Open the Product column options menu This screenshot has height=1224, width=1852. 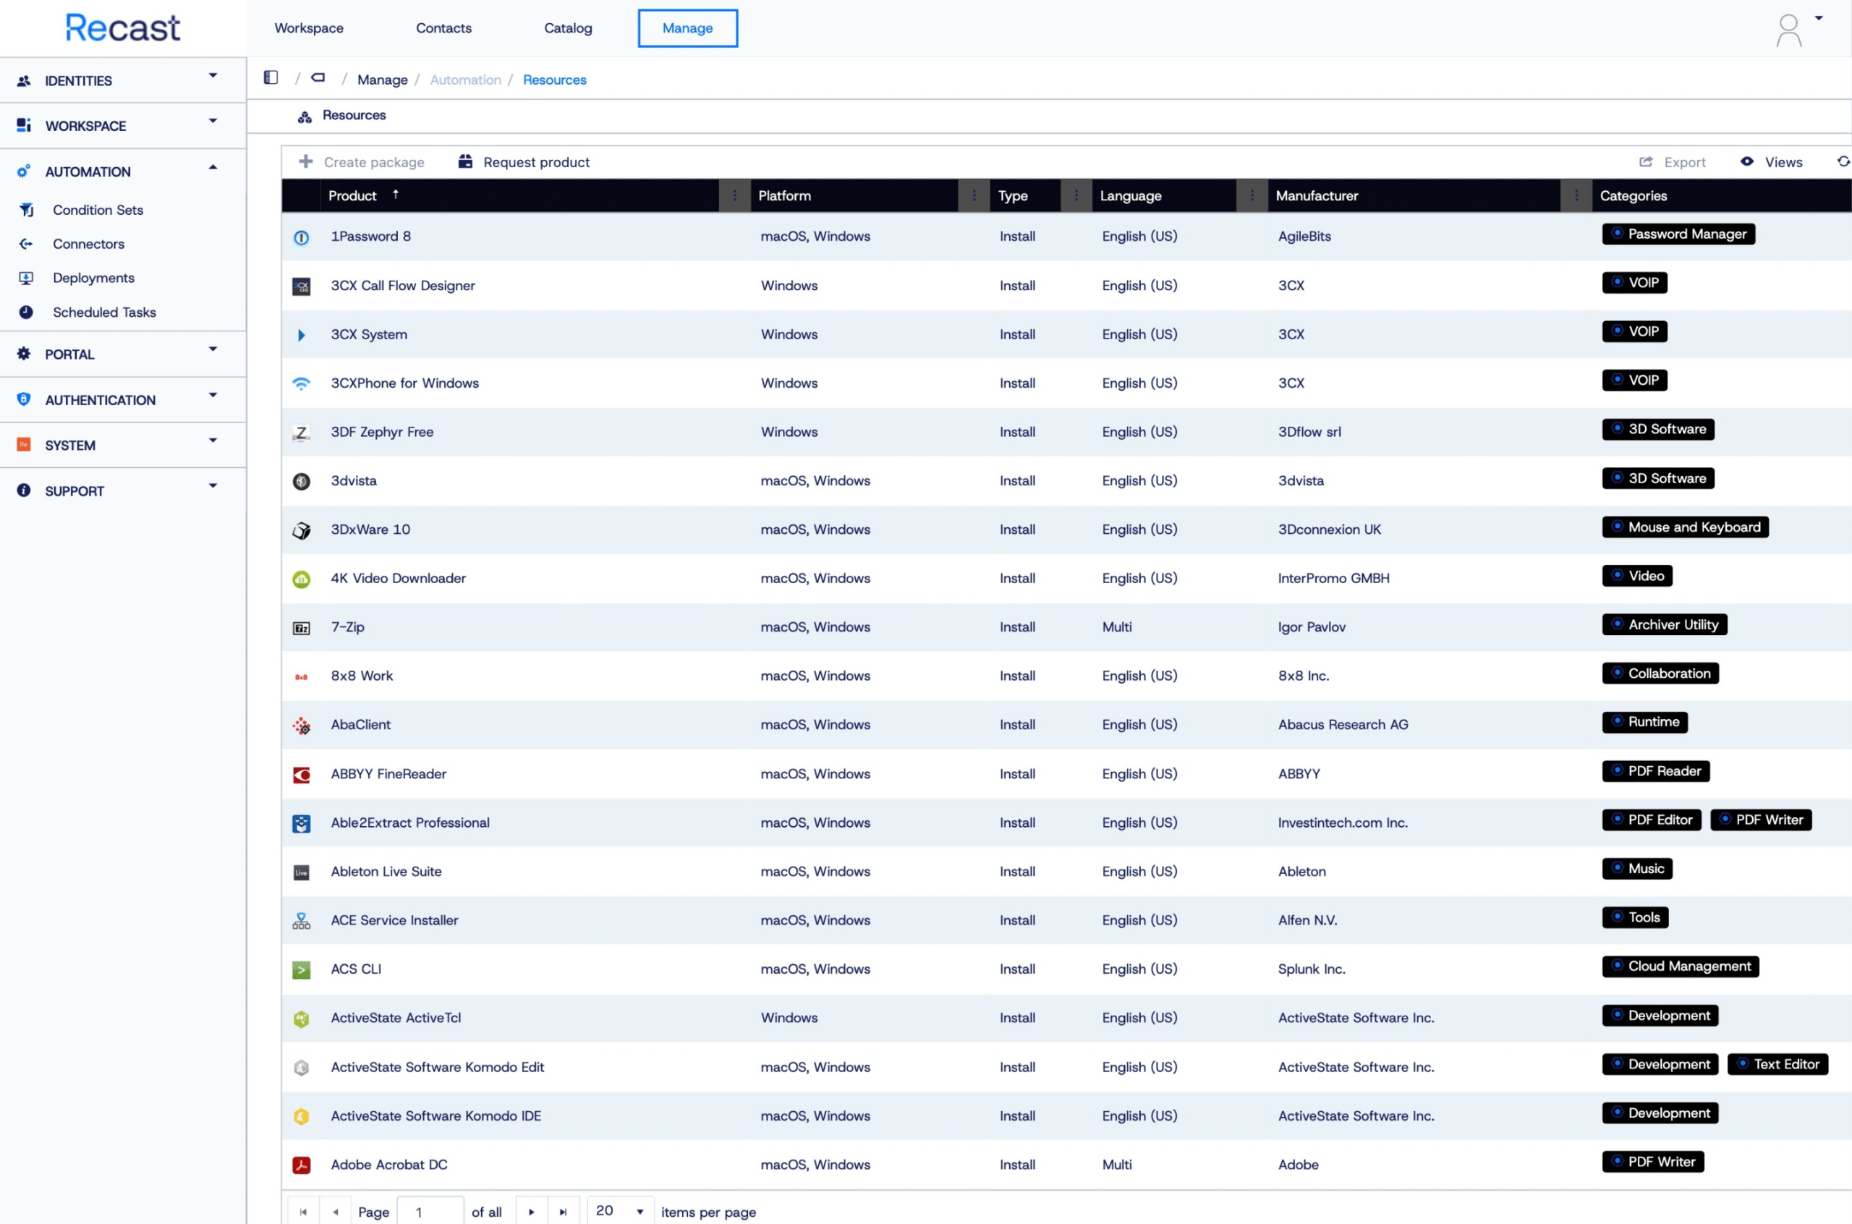point(734,196)
